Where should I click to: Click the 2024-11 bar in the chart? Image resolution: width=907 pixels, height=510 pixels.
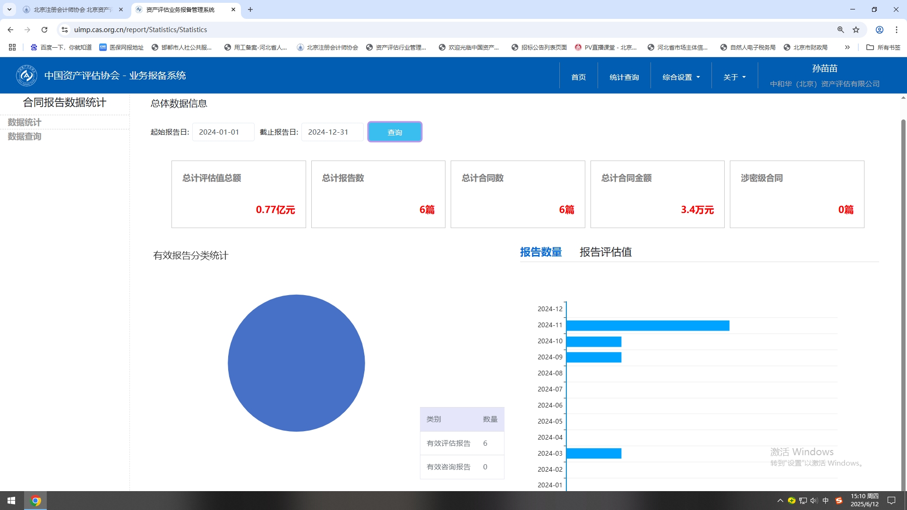pos(647,325)
